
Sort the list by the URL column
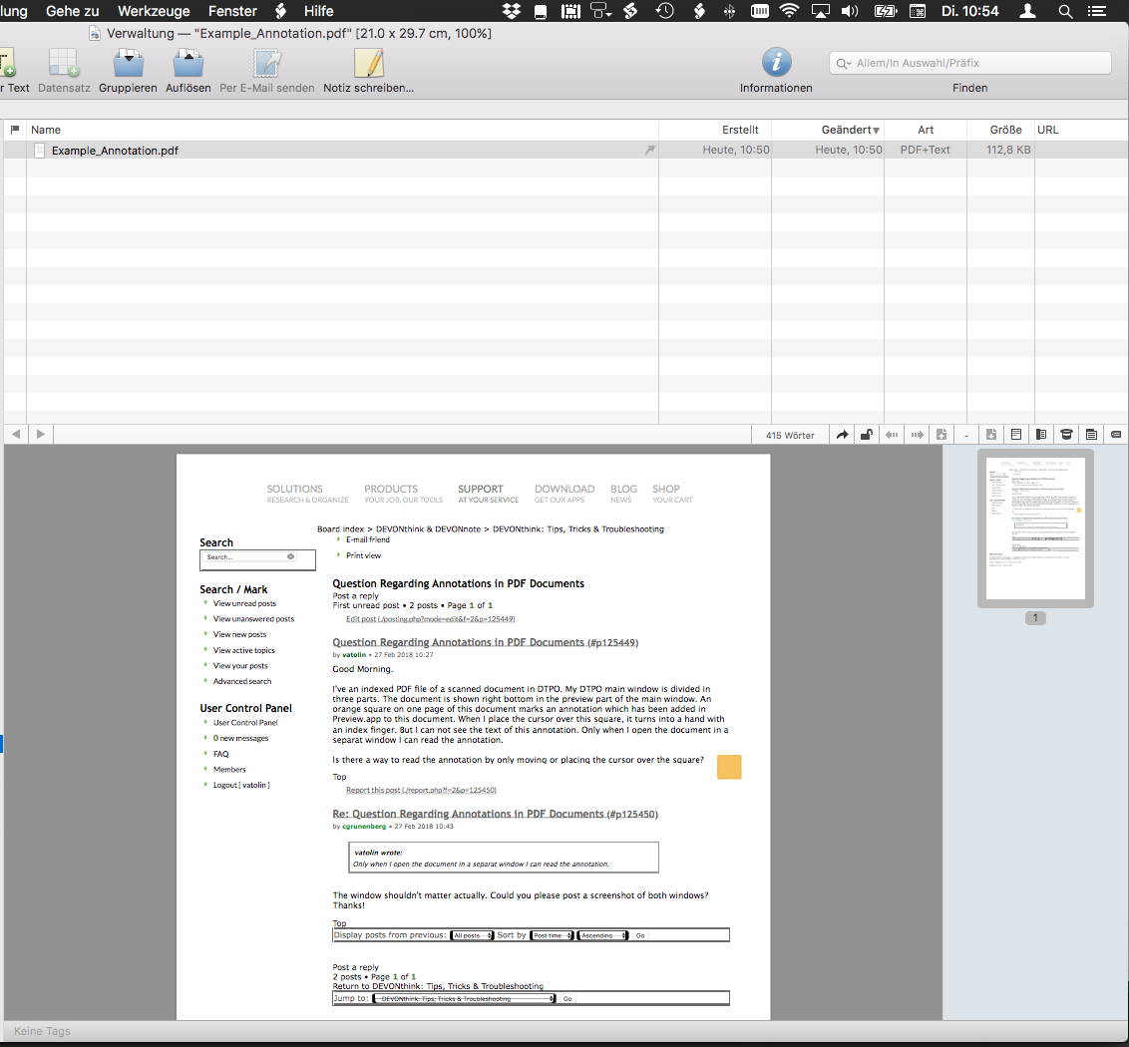(1081, 130)
